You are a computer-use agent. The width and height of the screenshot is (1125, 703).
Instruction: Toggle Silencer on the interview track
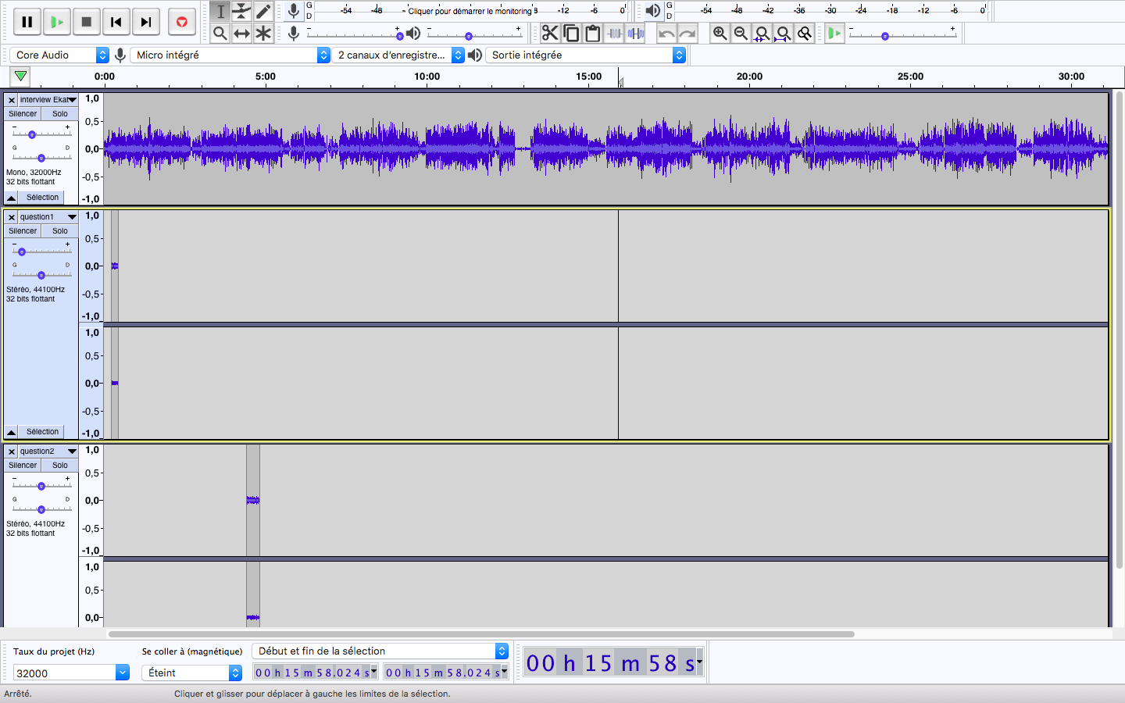23,114
